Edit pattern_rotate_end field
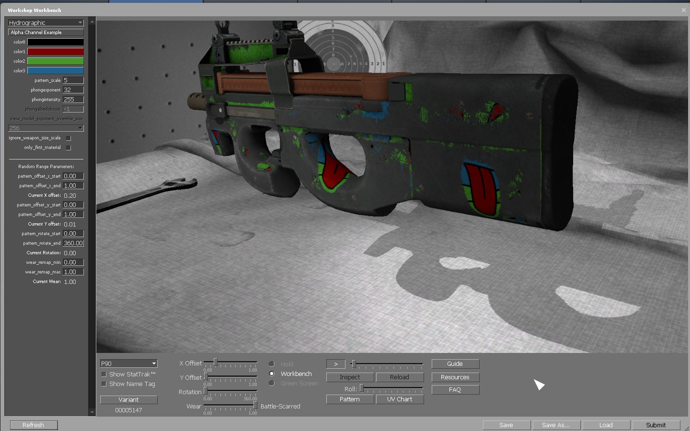 (73, 243)
